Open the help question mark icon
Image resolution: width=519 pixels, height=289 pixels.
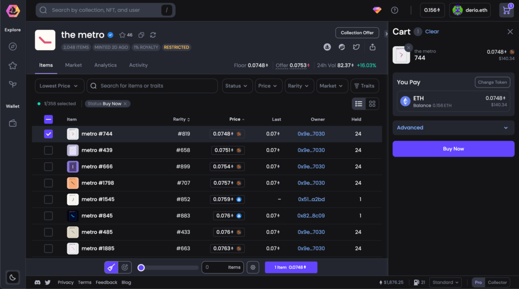coord(394,10)
